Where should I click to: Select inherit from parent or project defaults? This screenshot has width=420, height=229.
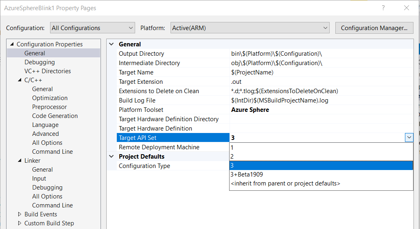pyautogui.click(x=285, y=183)
